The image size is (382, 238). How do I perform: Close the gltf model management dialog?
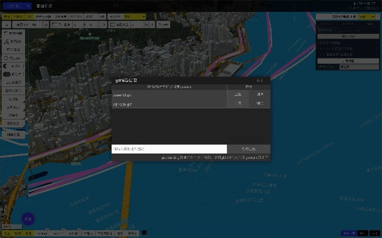(258, 80)
